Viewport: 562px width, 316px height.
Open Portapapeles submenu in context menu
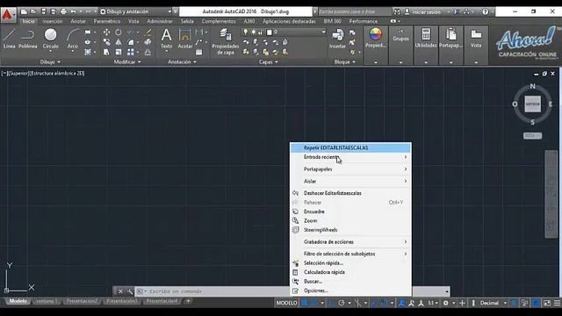click(x=350, y=169)
